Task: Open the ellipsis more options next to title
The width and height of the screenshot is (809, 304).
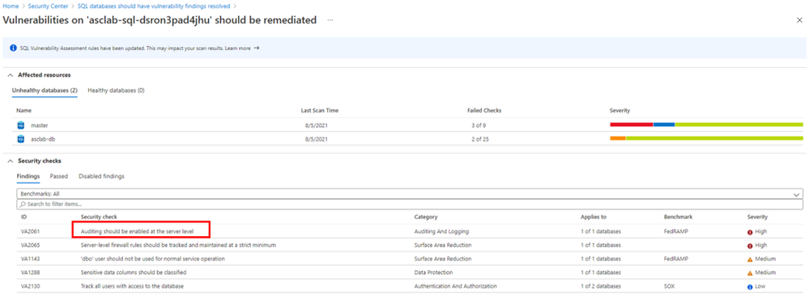Action: (330, 20)
